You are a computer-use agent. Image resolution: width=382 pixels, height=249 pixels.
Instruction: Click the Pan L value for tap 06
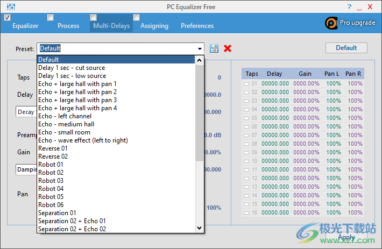coord(334,126)
